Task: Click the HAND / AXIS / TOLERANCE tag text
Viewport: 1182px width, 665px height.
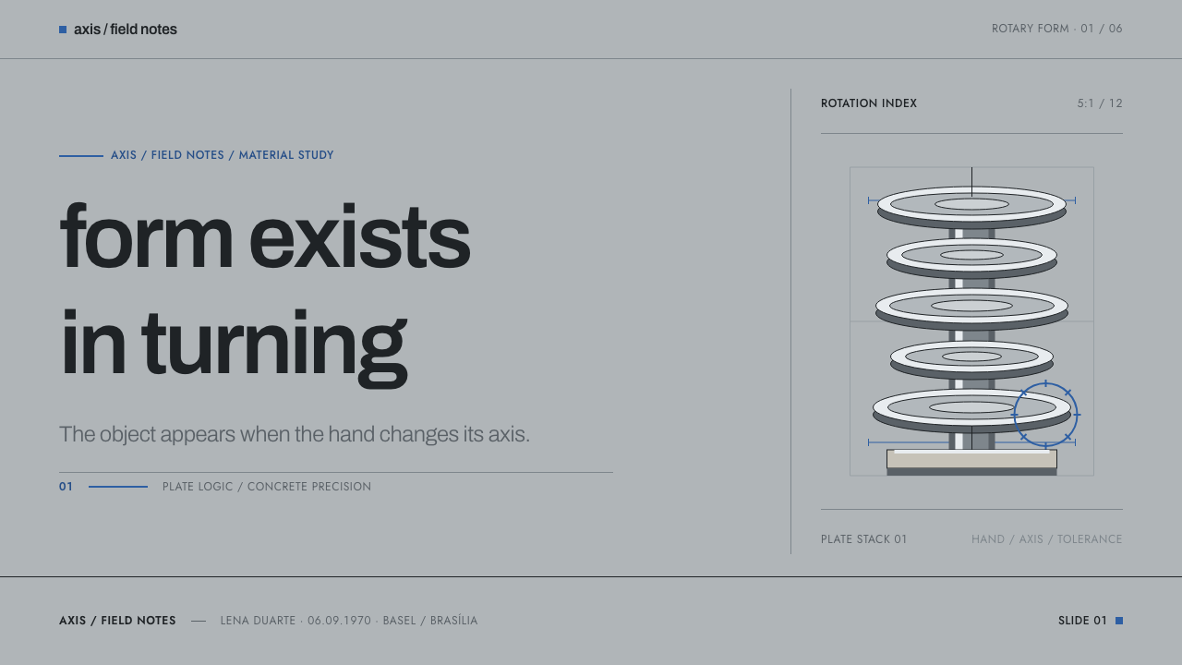Action: [x=1047, y=539]
